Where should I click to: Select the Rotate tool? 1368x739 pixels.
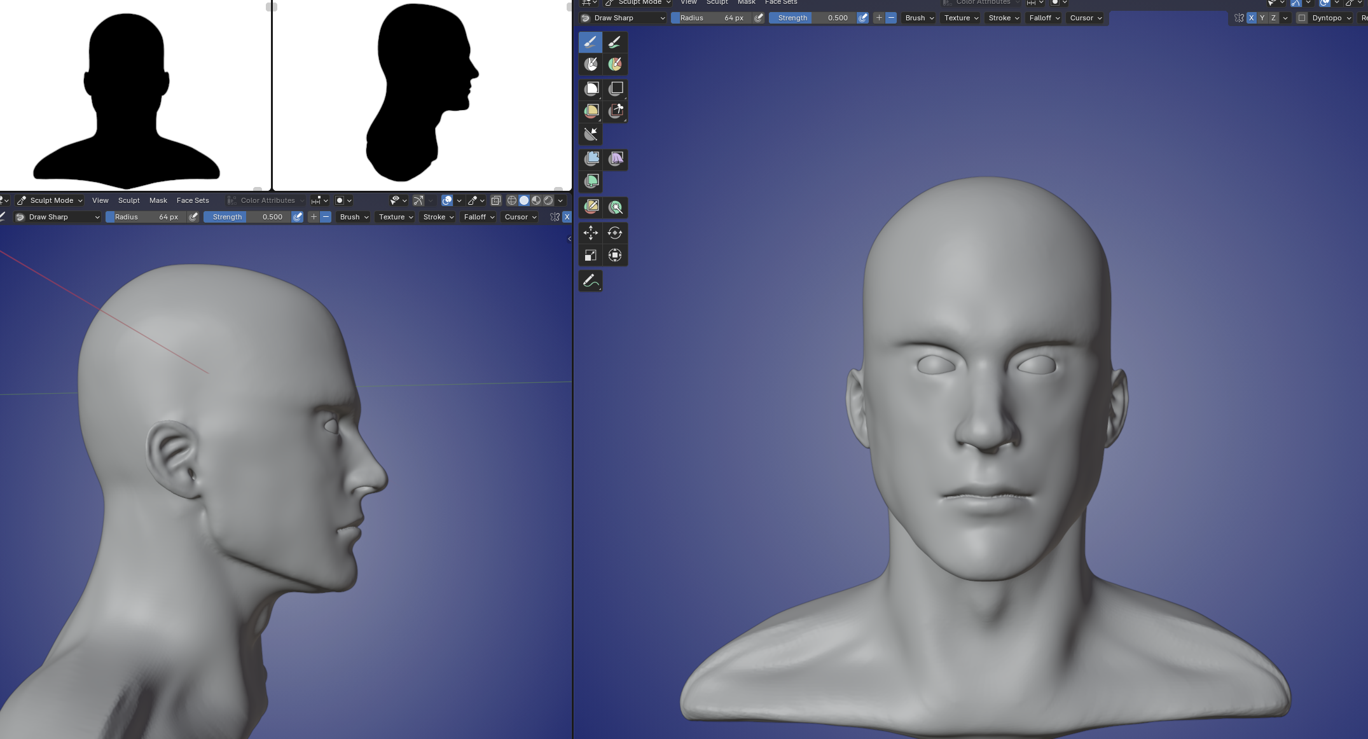click(x=616, y=233)
